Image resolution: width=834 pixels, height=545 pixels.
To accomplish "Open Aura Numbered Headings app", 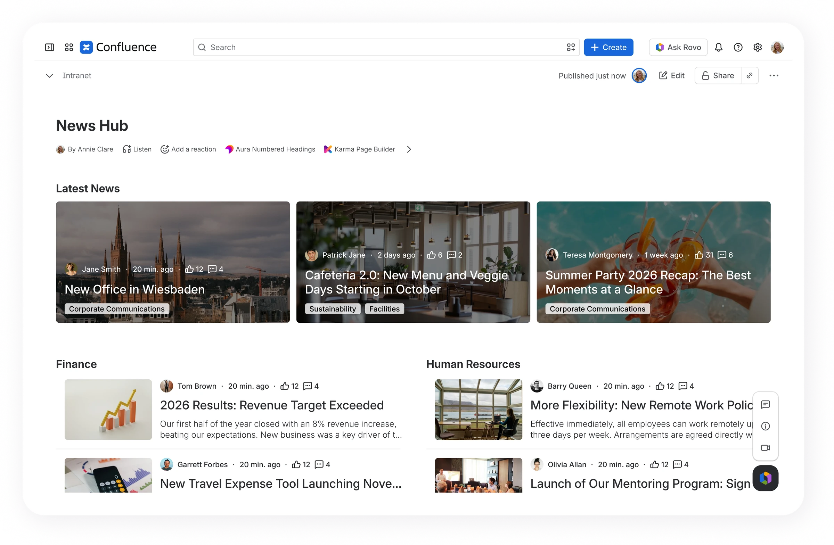I will [x=270, y=149].
